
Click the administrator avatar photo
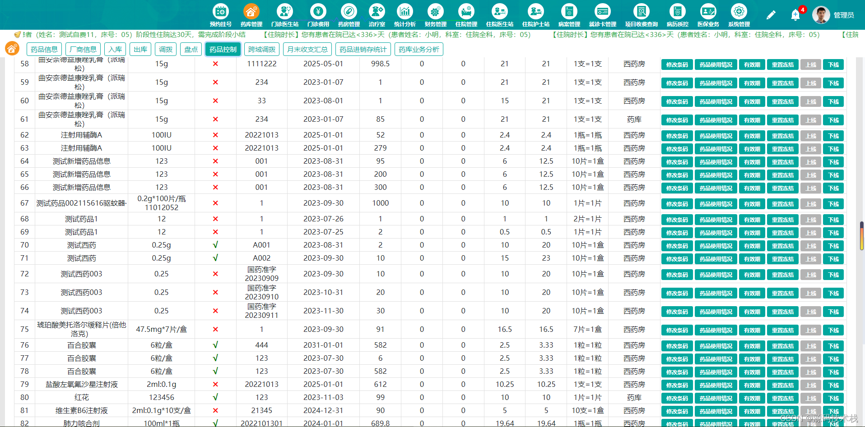pos(821,15)
